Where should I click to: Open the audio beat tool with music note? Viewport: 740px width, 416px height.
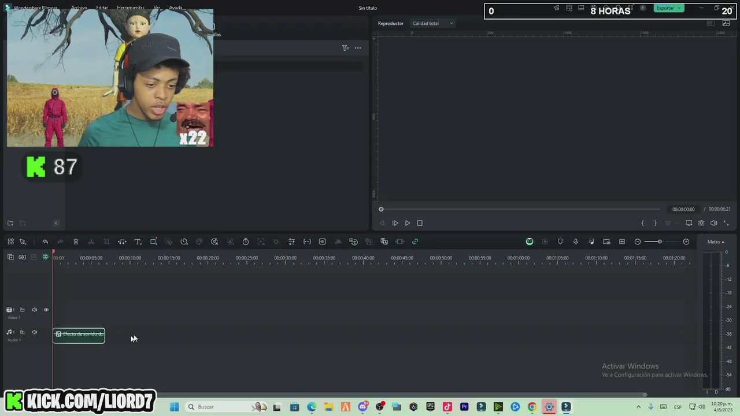(122, 242)
